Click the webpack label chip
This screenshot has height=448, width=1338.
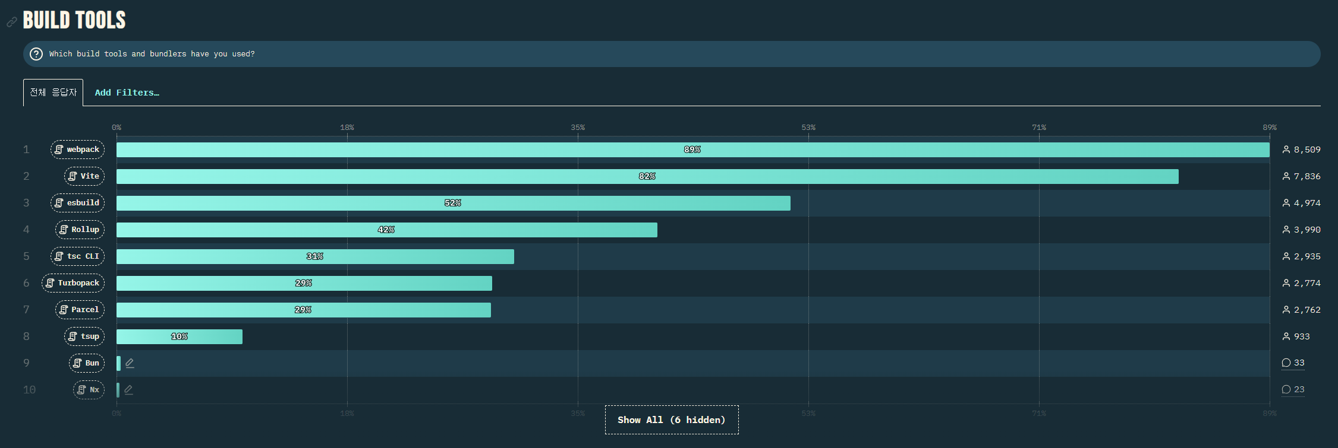77,150
